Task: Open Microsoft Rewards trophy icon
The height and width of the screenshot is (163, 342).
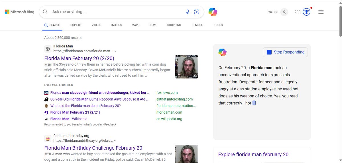Action: [x=307, y=12]
